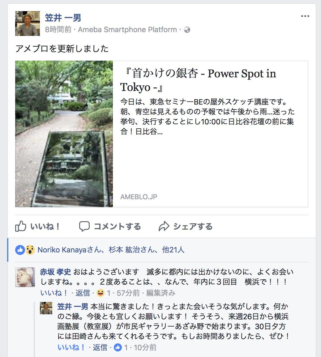
Task: Click the laughing emoji on 赤坂 孝史's comment
Action: point(101,293)
